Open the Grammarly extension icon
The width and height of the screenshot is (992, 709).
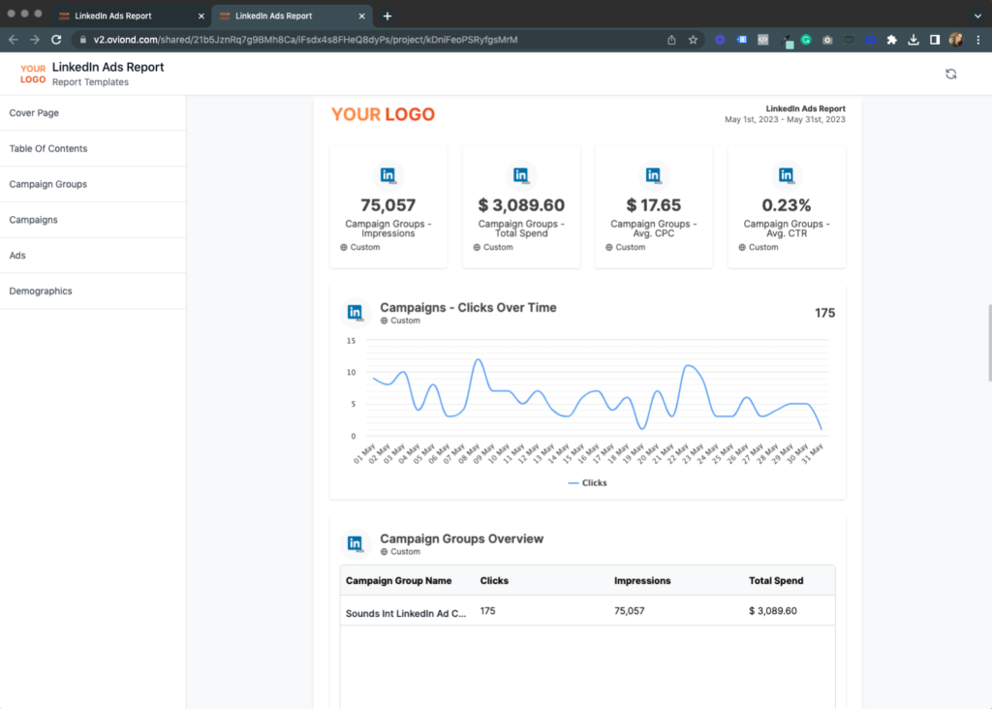(x=806, y=40)
